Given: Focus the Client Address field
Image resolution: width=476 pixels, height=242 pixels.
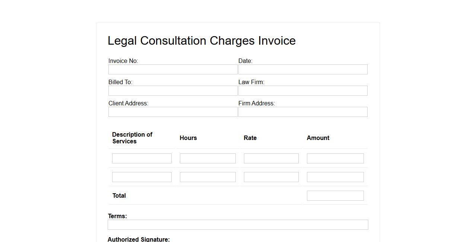Looking at the screenshot, I should click(173, 112).
